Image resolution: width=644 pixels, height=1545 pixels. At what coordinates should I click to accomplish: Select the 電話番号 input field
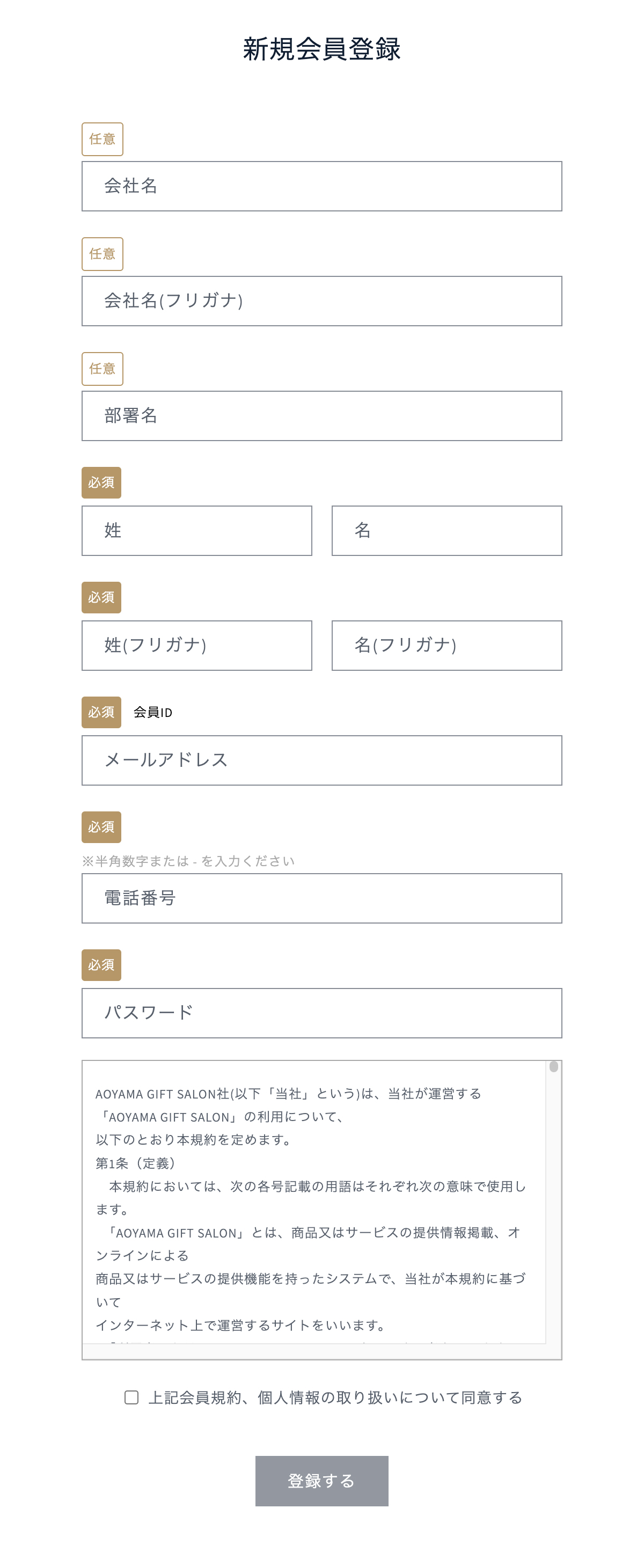tap(321, 898)
